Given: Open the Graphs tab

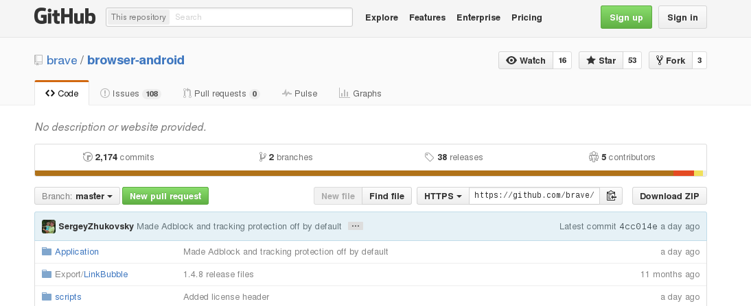Looking at the screenshot, I should pyautogui.click(x=360, y=93).
